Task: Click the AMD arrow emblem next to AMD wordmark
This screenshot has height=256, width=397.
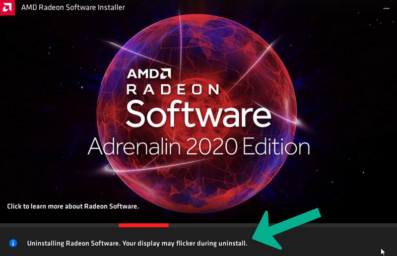Action: 166,73
